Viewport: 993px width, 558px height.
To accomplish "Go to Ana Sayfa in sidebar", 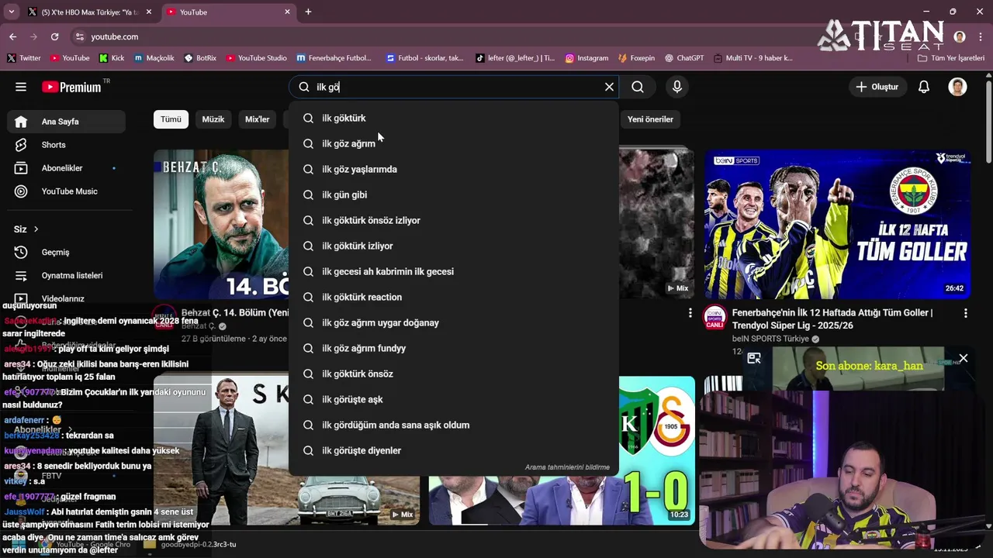I will pos(66,122).
